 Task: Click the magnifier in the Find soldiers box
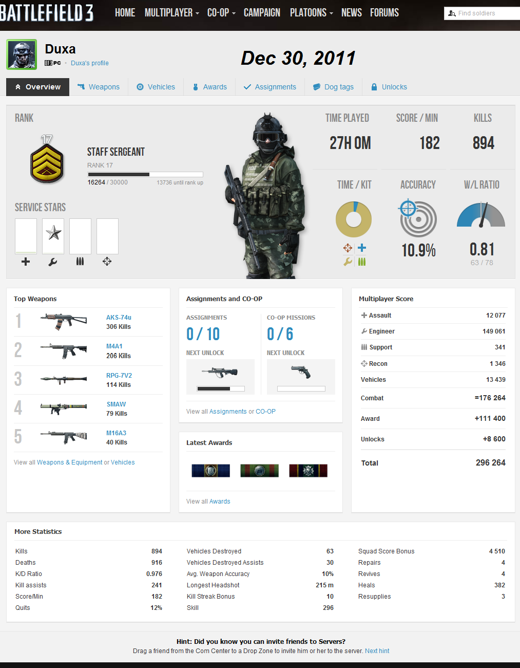[451, 13]
